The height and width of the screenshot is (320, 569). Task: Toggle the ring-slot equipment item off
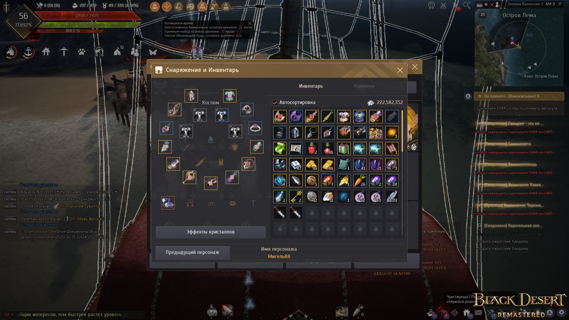[x=255, y=128]
